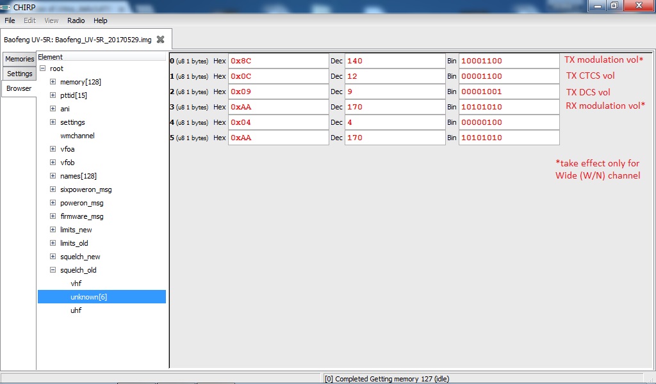656x384 pixels.
Task: Expand the poweron_msg node
Action: (x=53, y=203)
